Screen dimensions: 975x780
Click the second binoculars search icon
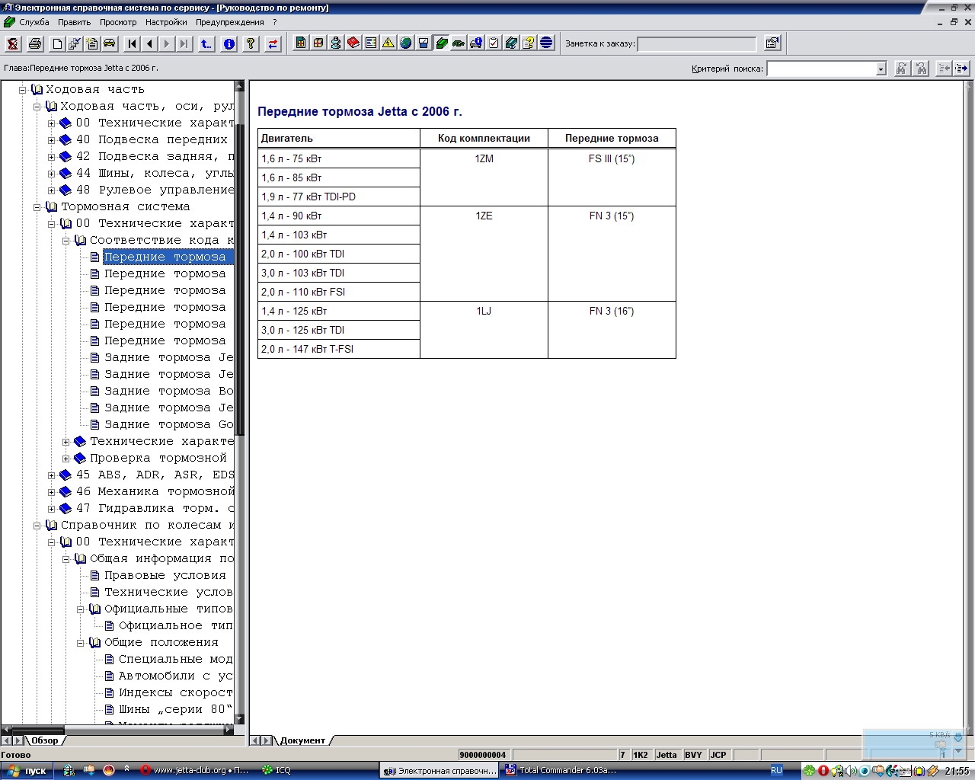921,69
